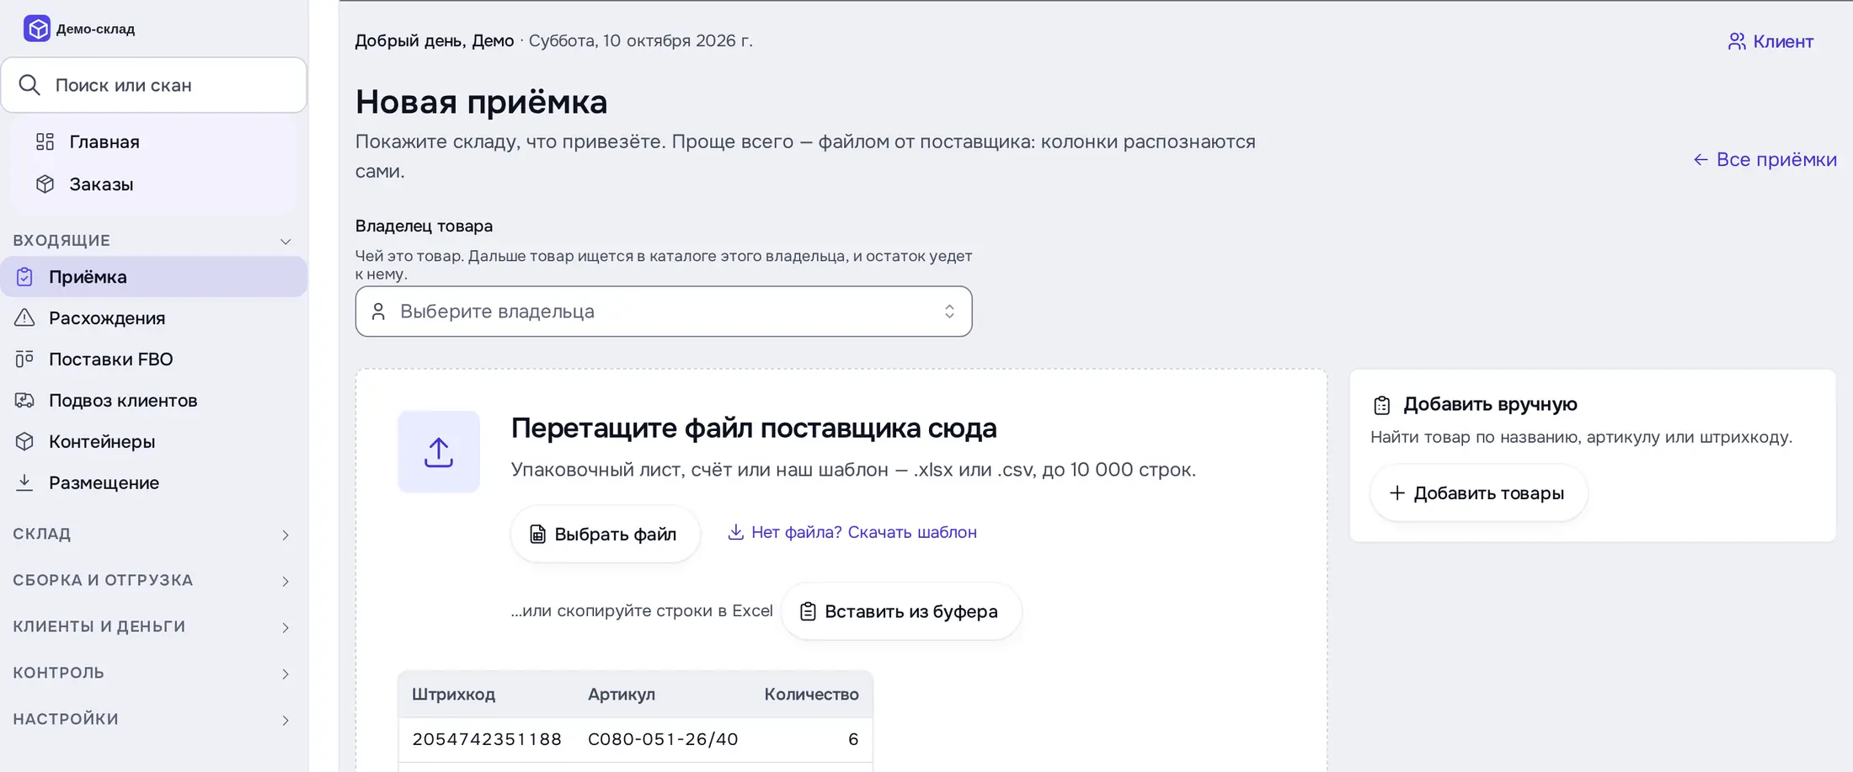The width and height of the screenshot is (1853, 772).
Task: Click the plus icon in Добавить товары
Action: (x=1396, y=492)
